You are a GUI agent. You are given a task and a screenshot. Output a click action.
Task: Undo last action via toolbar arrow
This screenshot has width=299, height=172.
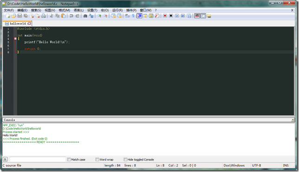point(71,16)
